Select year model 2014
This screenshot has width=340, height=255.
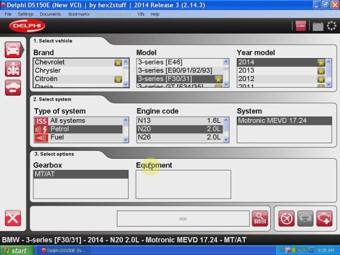point(281,62)
